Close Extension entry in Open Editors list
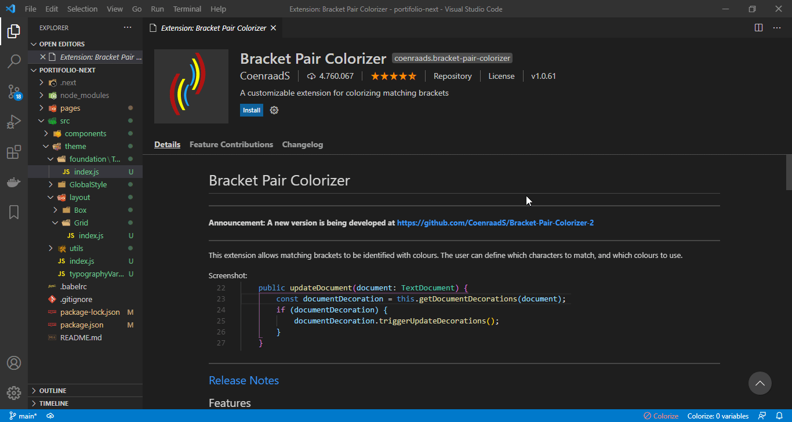This screenshot has height=422, width=792. 42,57
